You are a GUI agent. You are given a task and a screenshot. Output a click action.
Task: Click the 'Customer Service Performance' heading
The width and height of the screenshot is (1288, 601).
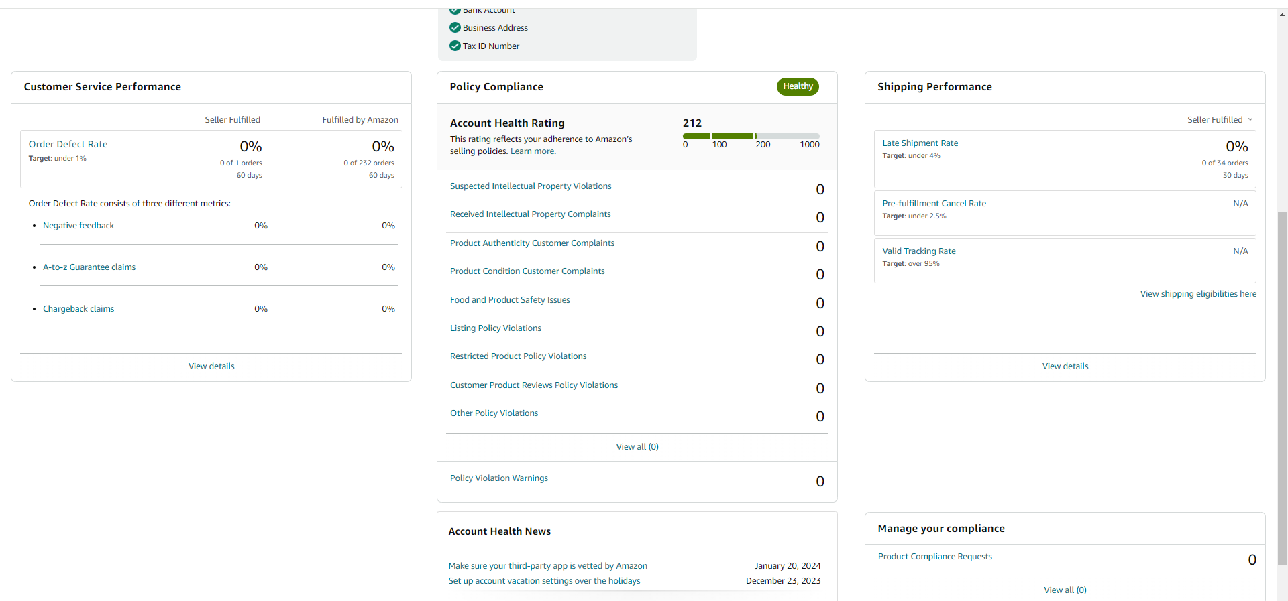[103, 87]
